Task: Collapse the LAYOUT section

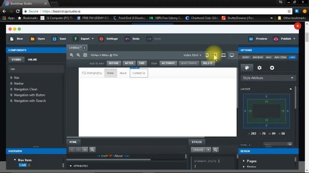Action: (291, 89)
